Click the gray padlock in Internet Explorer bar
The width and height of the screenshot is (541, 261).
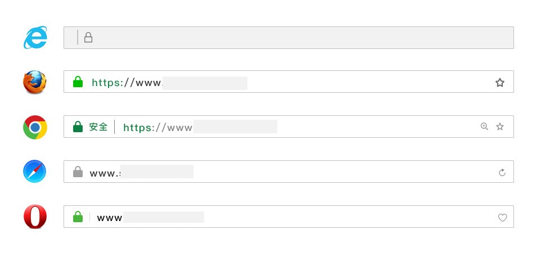coord(88,38)
